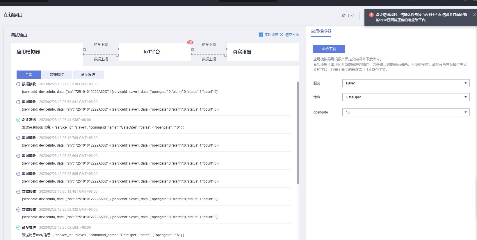Image resolution: width=477 pixels, height=240 pixels.
Task: Click the 评价 link
Action: point(351,16)
